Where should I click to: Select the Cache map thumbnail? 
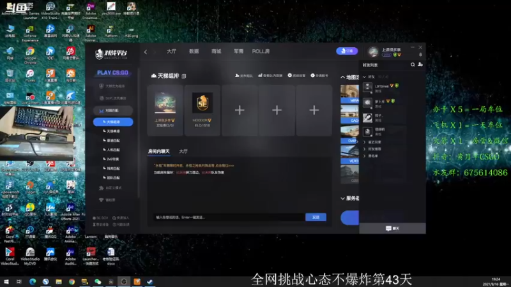coord(349,114)
